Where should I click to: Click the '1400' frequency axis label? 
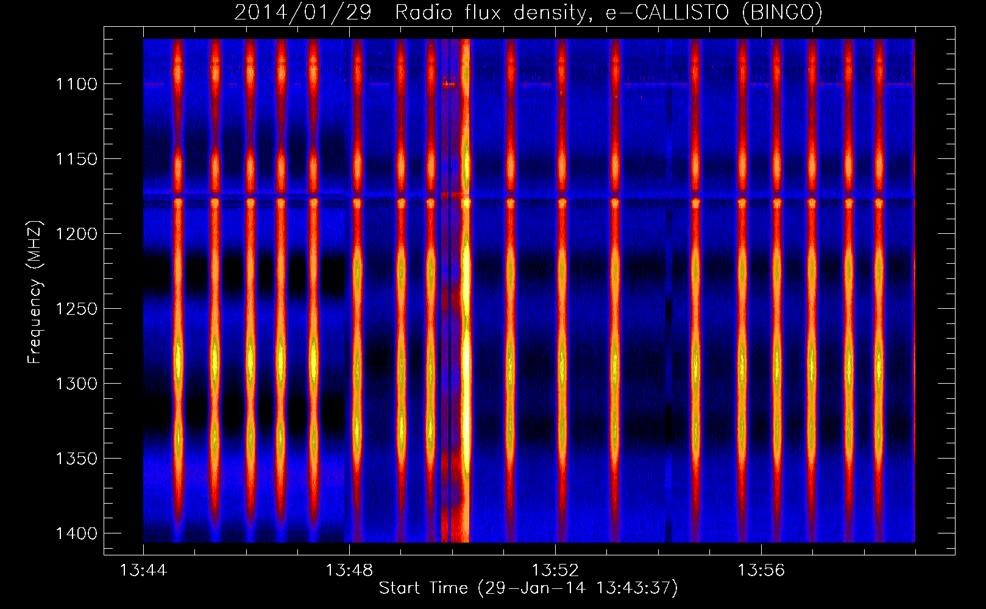(76, 533)
